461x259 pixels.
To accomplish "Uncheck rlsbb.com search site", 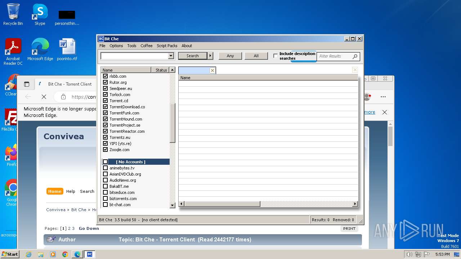I will pyautogui.click(x=106, y=76).
